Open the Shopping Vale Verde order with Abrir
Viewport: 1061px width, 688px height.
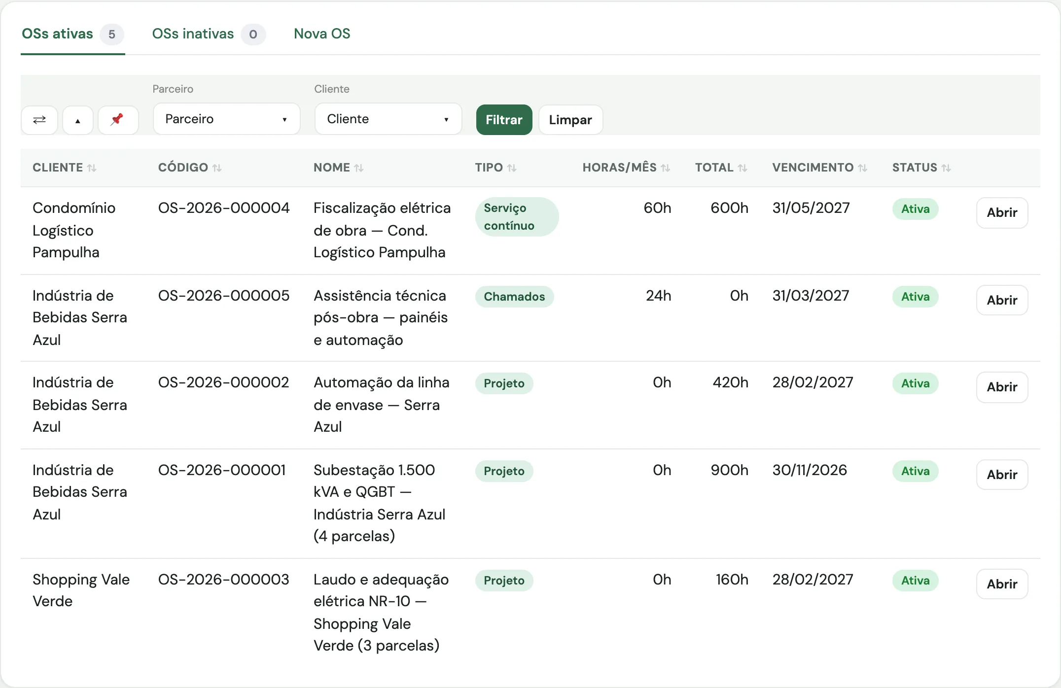point(1002,584)
